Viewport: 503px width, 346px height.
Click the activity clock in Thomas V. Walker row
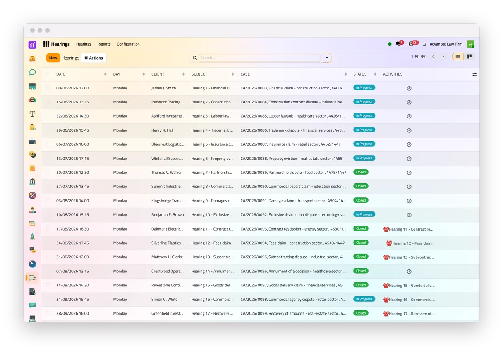coord(409,173)
